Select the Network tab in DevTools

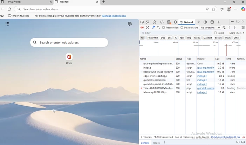click(187, 22)
